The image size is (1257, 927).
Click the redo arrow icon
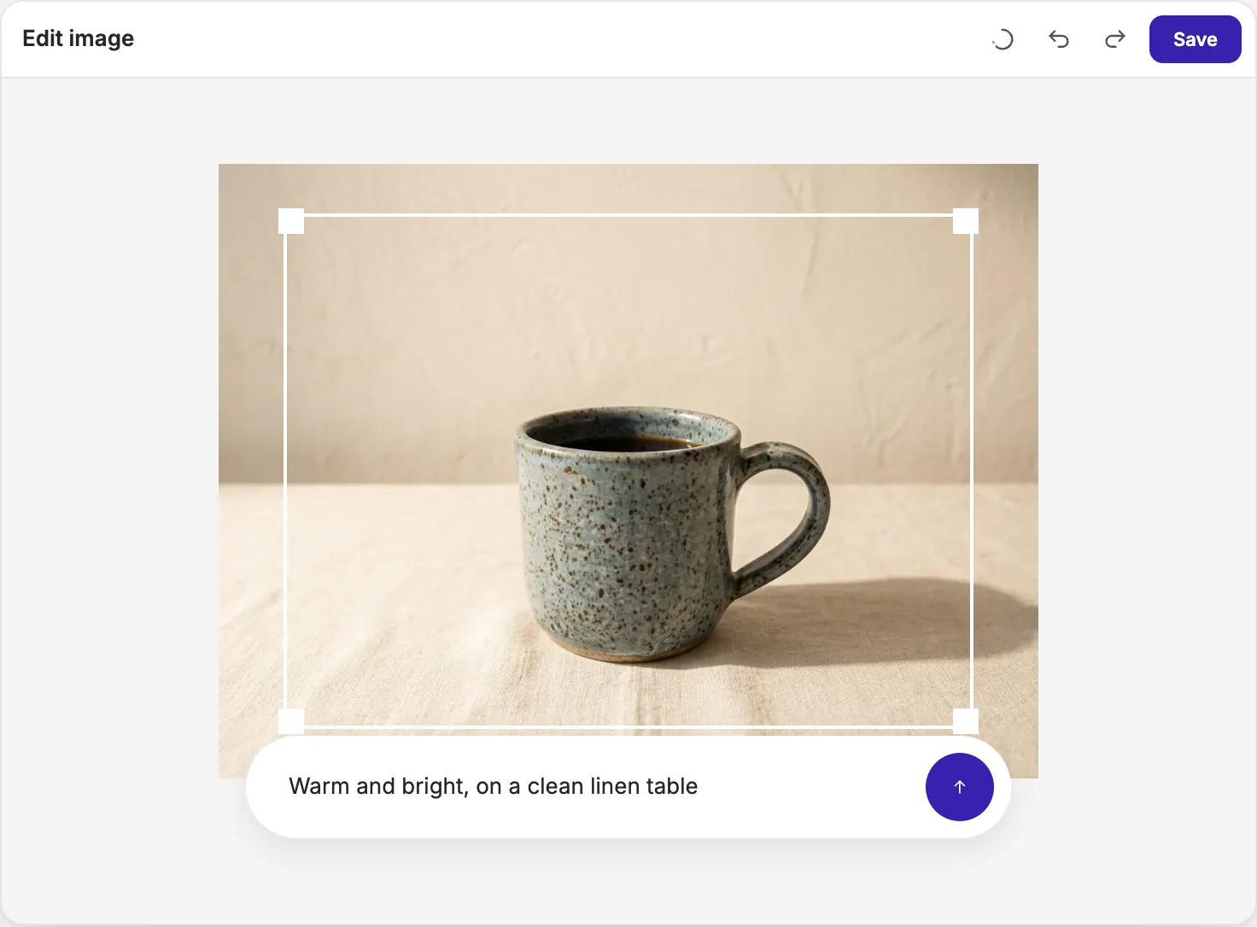[x=1115, y=39]
